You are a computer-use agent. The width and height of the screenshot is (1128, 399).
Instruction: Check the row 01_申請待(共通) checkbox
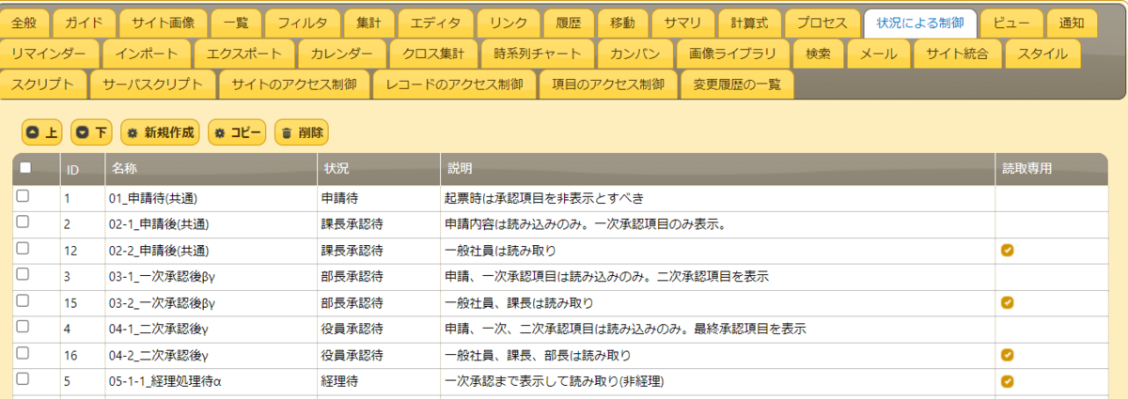pyautogui.click(x=23, y=196)
